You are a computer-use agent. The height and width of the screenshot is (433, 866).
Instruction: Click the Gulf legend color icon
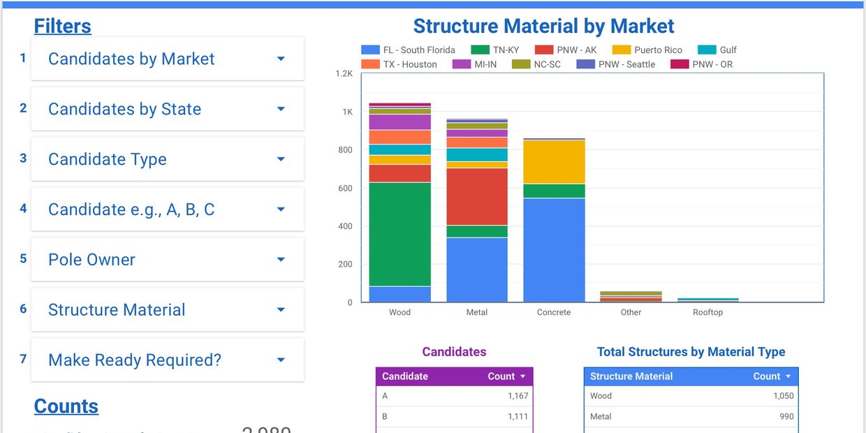click(x=707, y=50)
